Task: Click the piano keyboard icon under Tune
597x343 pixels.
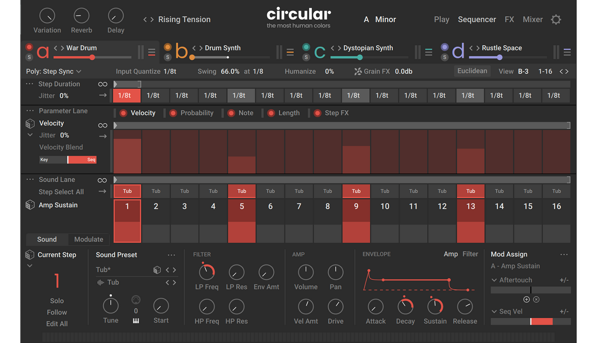Action: tap(136, 321)
